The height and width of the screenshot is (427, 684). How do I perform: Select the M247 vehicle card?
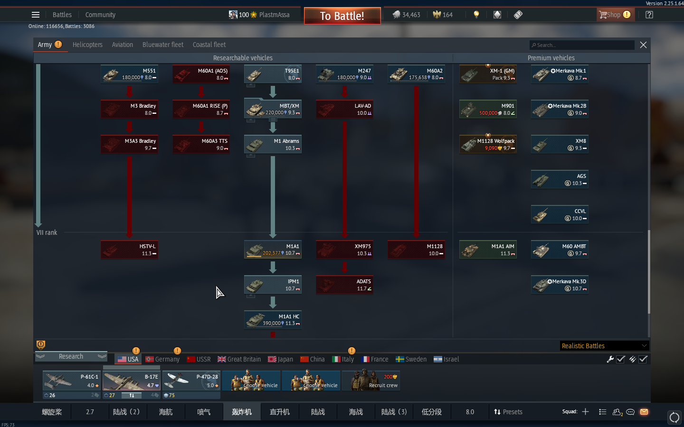(344, 74)
